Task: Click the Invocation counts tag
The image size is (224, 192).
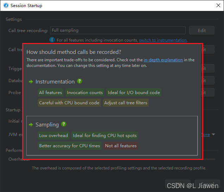Action: [x=85, y=93]
